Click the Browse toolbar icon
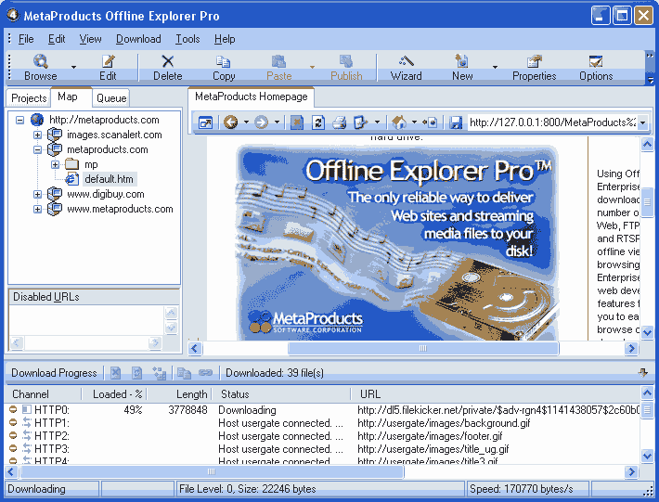This screenshot has height=502, width=659. (x=40, y=67)
